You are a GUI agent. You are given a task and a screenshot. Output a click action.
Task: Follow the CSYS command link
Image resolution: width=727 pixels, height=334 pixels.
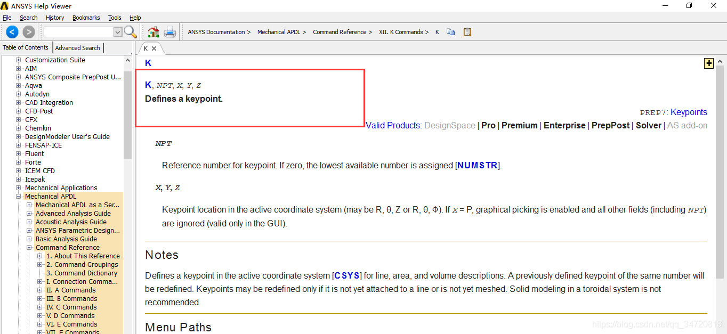pyautogui.click(x=347, y=276)
